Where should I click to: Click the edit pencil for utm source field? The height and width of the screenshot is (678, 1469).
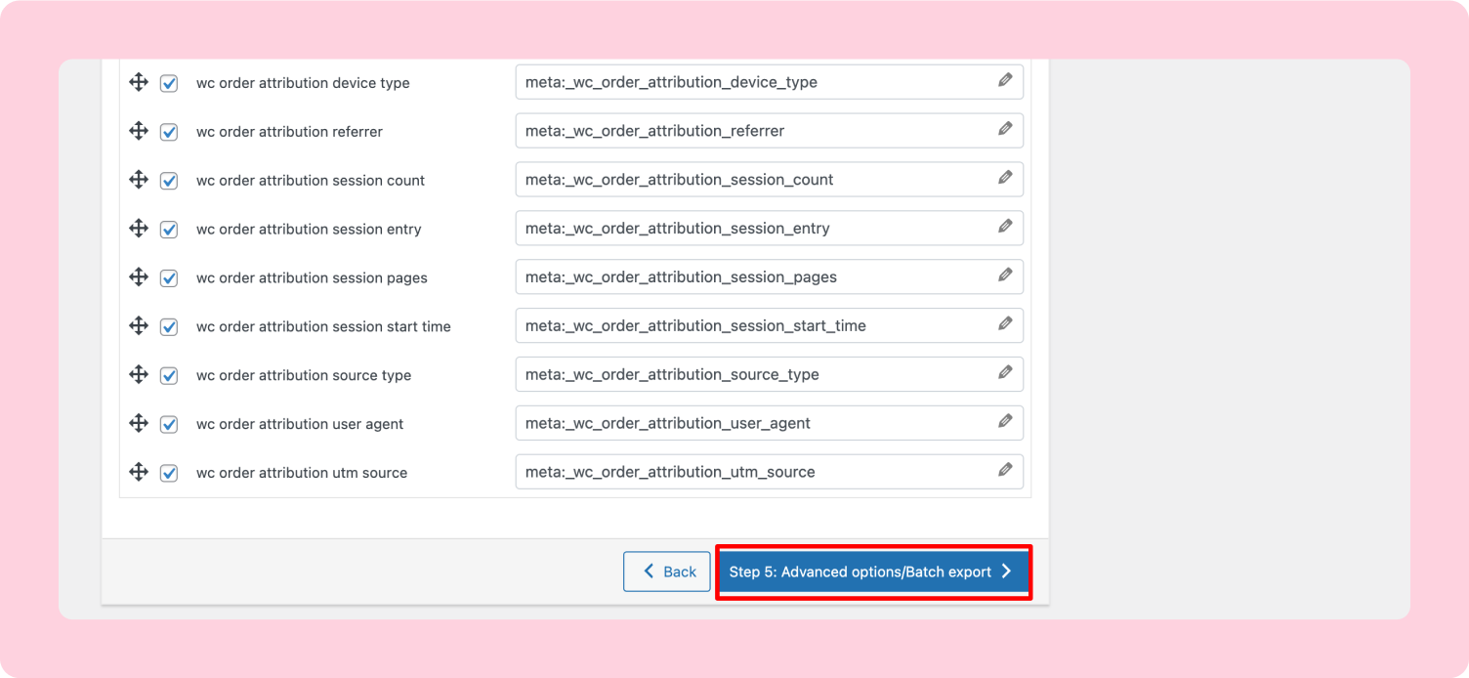tap(1005, 470)
